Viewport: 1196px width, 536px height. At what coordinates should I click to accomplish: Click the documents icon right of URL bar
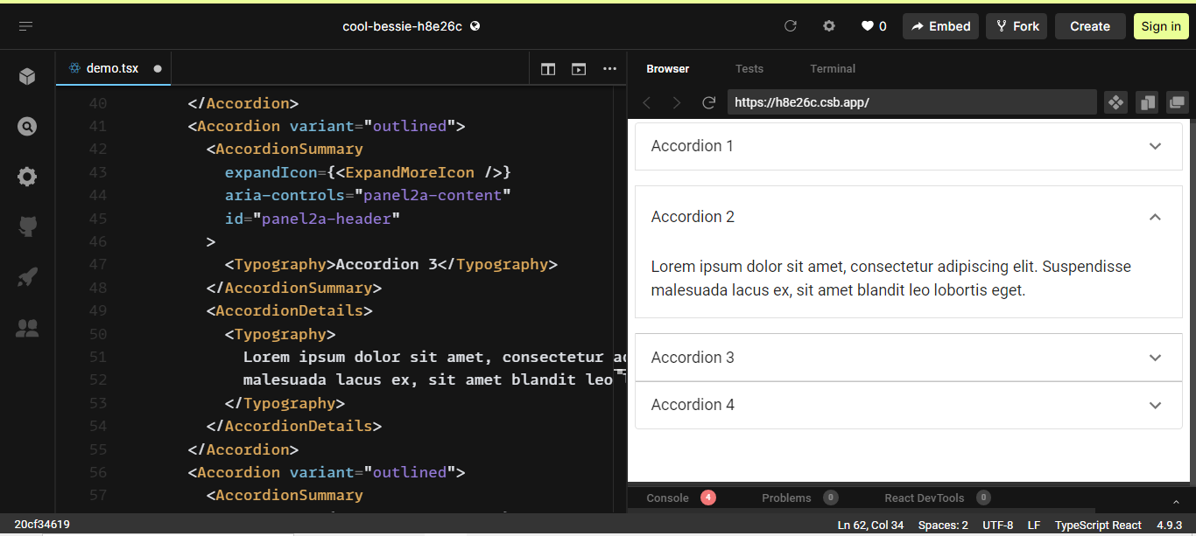[x=1147, y=102]
